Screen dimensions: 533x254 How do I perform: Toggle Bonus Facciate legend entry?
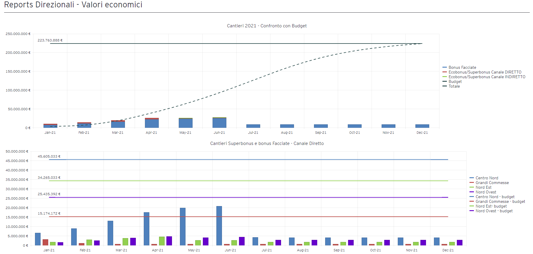click(462, 67)
